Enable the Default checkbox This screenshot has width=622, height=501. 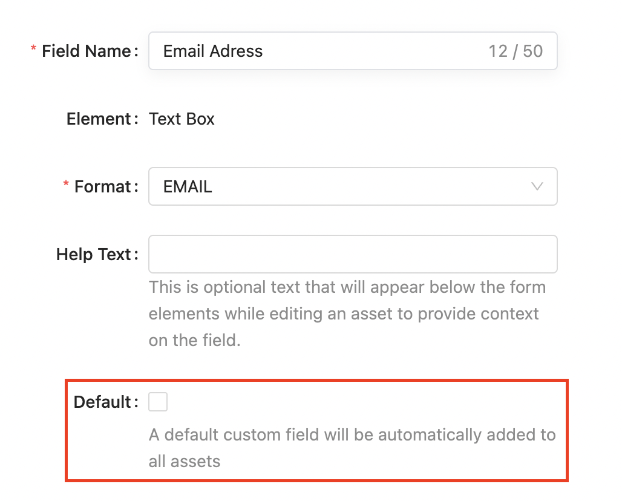158,402
